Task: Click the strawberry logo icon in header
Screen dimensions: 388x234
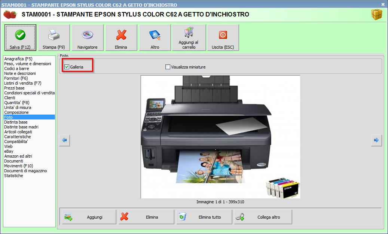Action: (x=10, y=14)
